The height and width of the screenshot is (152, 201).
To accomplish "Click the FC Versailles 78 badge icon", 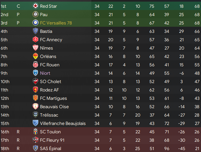I will (36, 23).
